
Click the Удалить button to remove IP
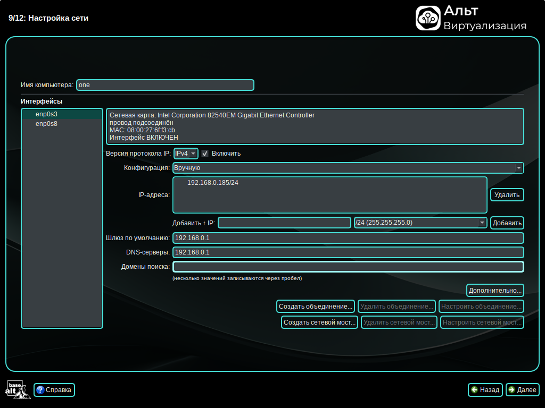pyautogui.click(x=507, y=195)
